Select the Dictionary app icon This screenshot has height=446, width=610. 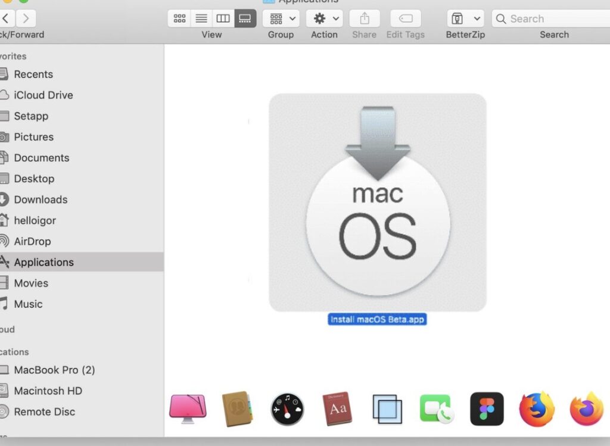click(x=337, y=408)
